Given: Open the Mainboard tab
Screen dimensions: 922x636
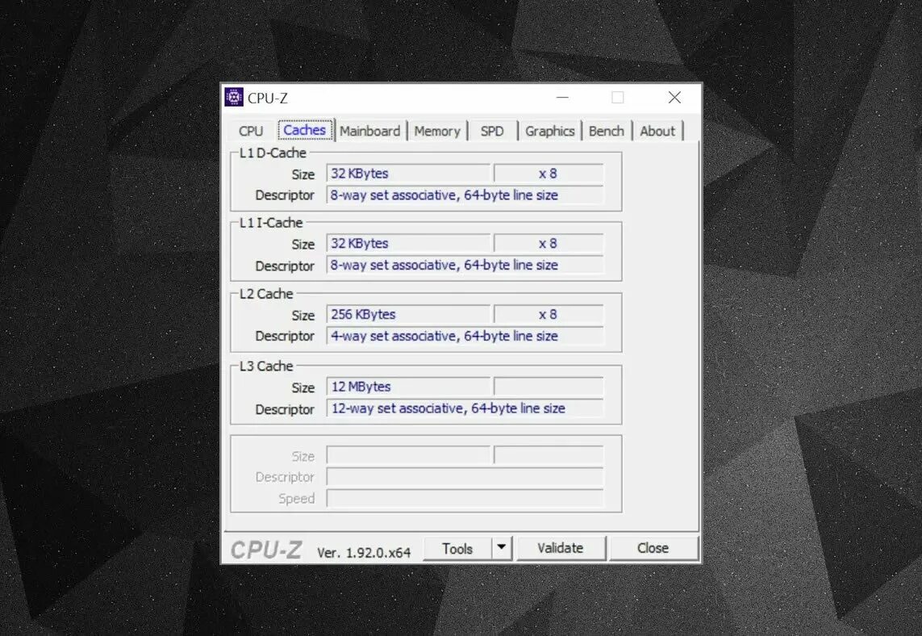Looking at the screenshot, I should tap(370, 130).
